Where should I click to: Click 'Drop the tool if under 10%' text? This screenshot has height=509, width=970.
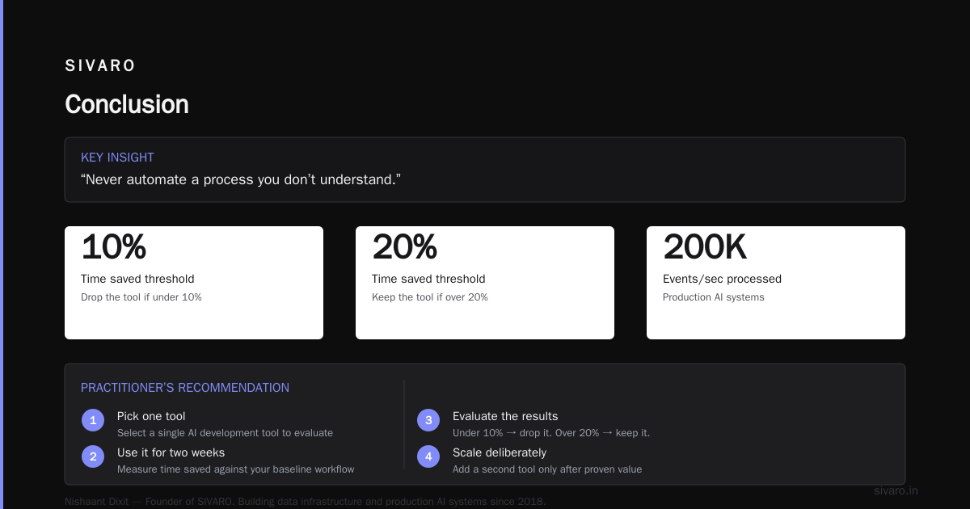141,297
